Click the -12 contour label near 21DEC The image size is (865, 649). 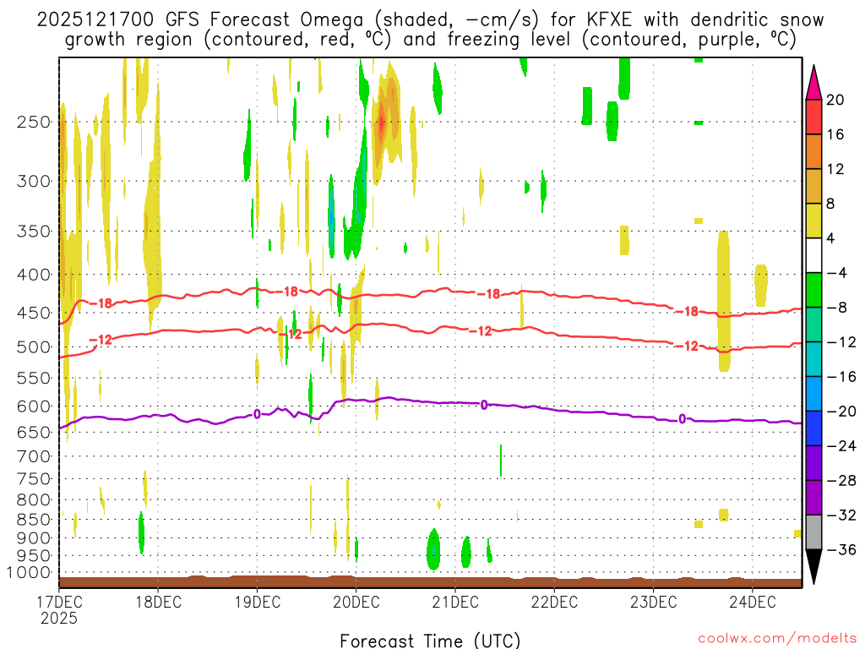[481, 331]
